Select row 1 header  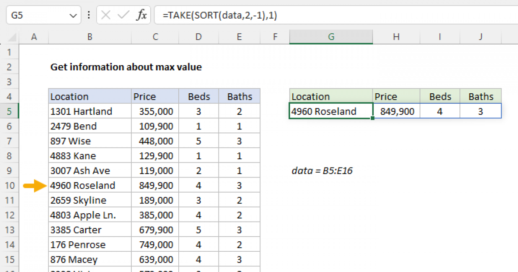tap(10, 53)
